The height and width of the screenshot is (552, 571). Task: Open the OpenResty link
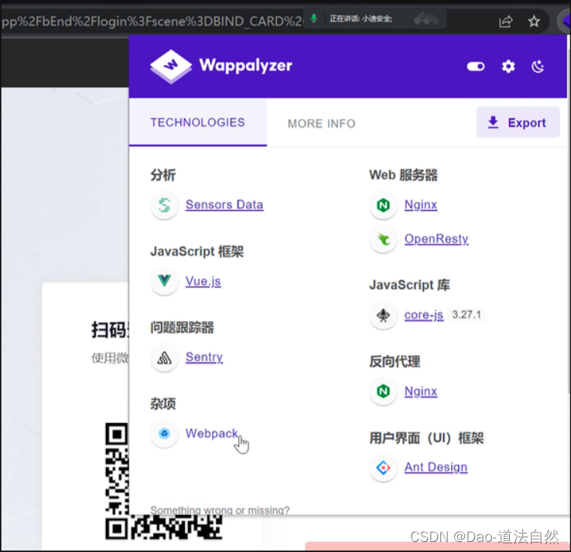pos(436,239)
